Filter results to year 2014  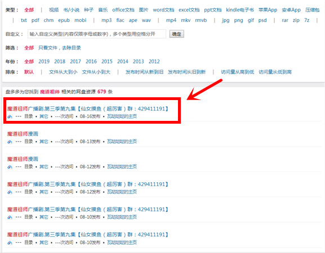tap(123, 61)
